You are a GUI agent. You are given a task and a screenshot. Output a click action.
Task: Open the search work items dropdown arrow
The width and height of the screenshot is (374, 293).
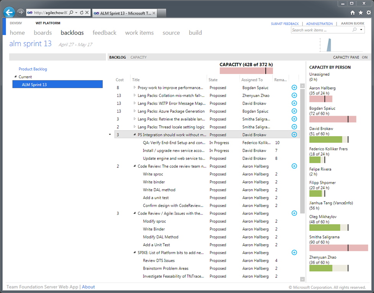[361, 30]
